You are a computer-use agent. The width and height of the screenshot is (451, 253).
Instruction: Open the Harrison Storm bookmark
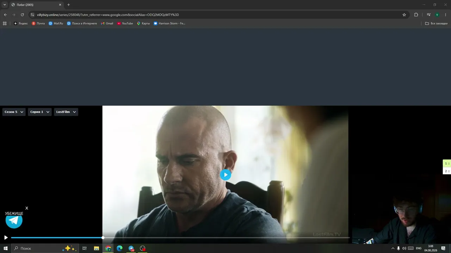click(169, 24)
